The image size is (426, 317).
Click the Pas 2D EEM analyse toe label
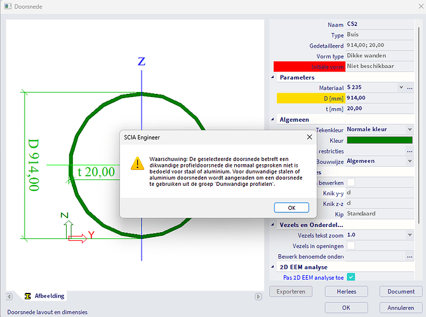pos(313,278)
